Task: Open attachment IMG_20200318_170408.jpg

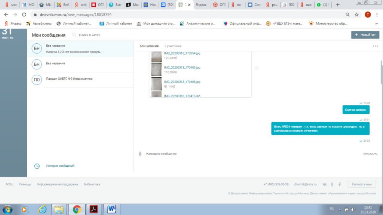Action: pyautogui.click(x=182, y=82)
